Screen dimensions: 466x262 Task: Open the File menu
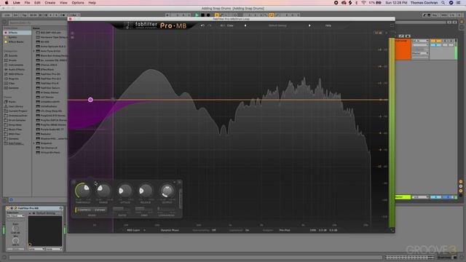(27, 3)
